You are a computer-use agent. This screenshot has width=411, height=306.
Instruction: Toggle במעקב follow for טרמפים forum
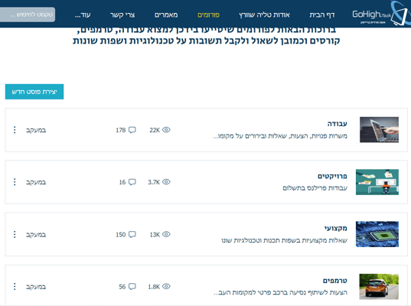[36, 287]
